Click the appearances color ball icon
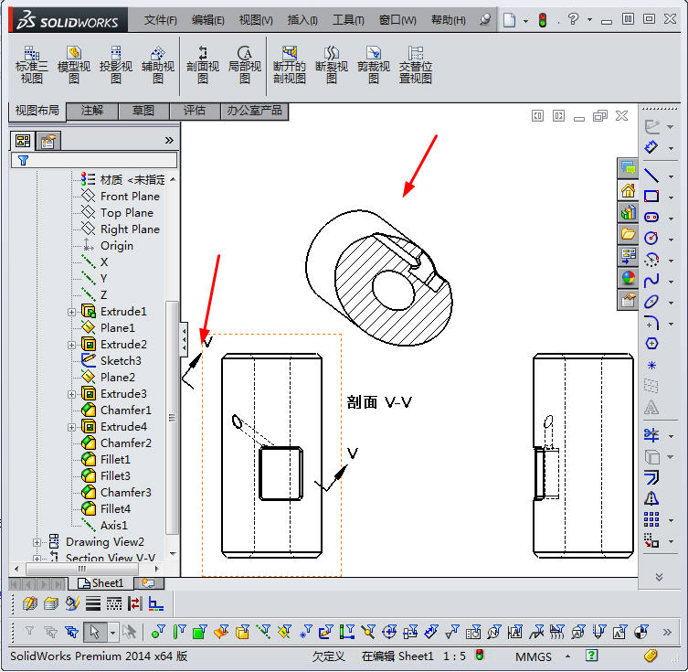The width and height of the screenshot is (688, 672). pyautogui.click(x=628, y=278)
